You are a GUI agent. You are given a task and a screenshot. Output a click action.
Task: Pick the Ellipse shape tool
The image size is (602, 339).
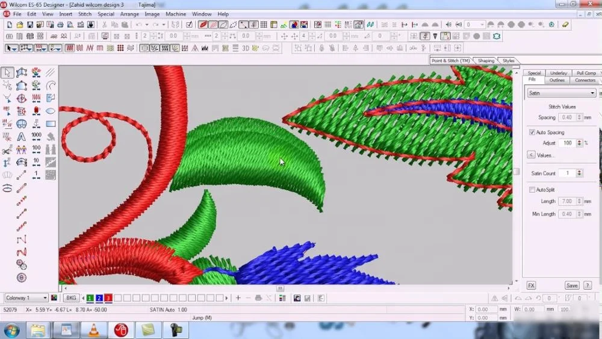tap(51, 111)
